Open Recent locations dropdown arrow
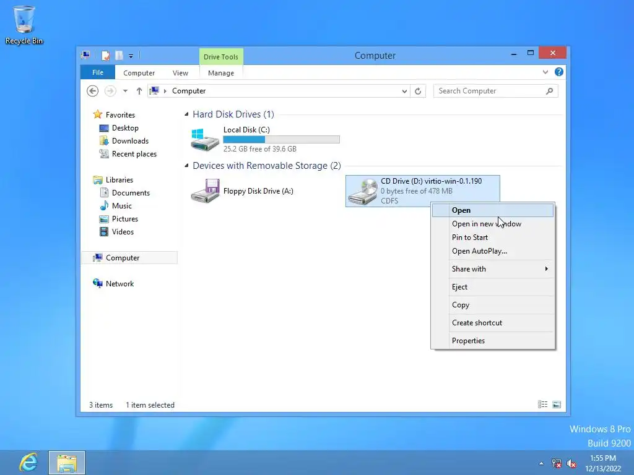This screenshot has width=634, height=475. (x=125, y=92)
